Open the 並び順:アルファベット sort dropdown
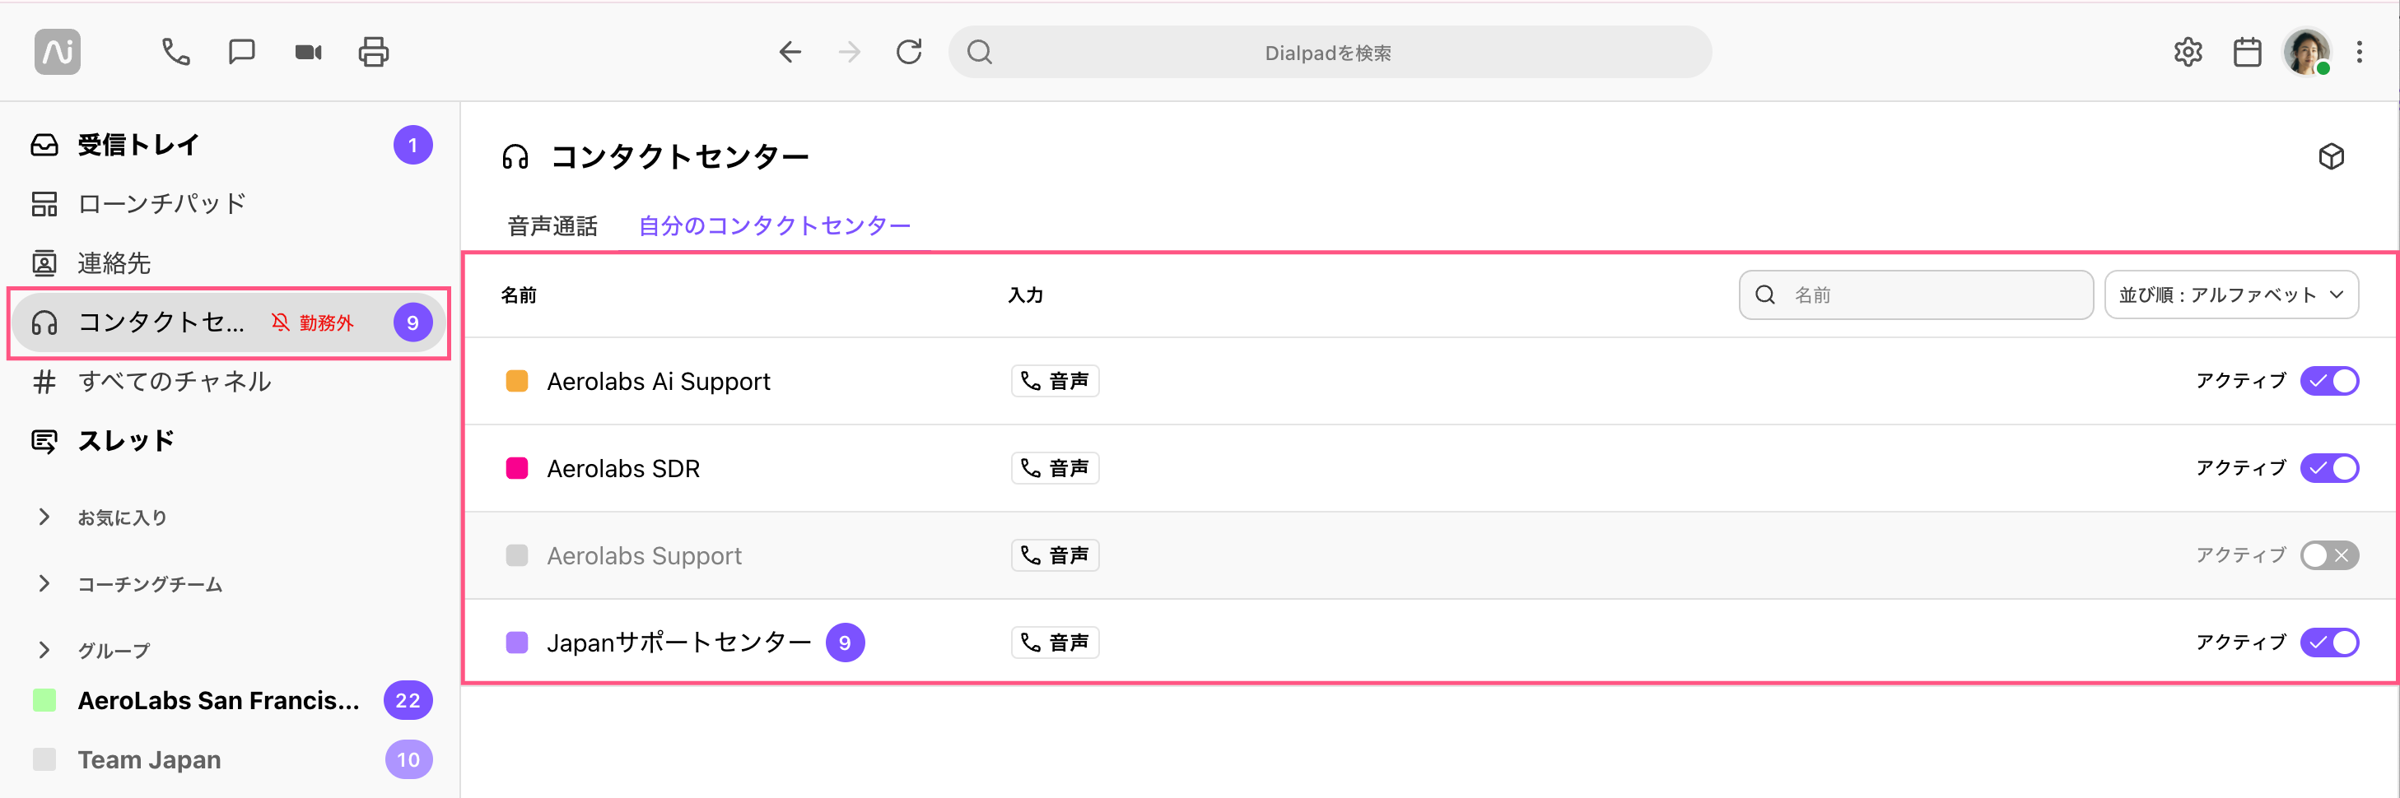The height and width of the screenshot is (798, 2400). pos(2231,295)
